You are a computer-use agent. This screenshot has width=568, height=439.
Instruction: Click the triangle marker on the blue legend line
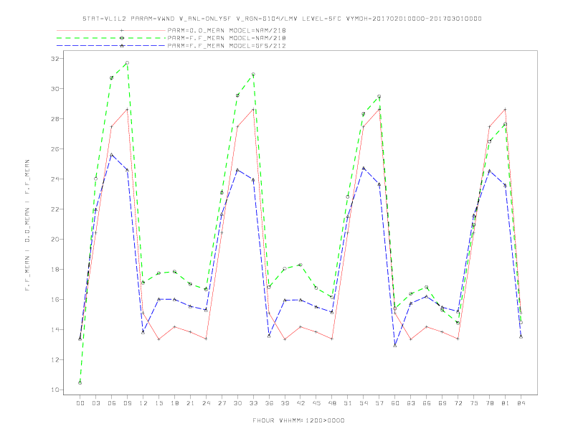click(122, 46)
